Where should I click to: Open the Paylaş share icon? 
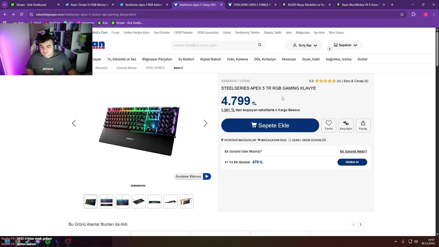click(363, 125)
